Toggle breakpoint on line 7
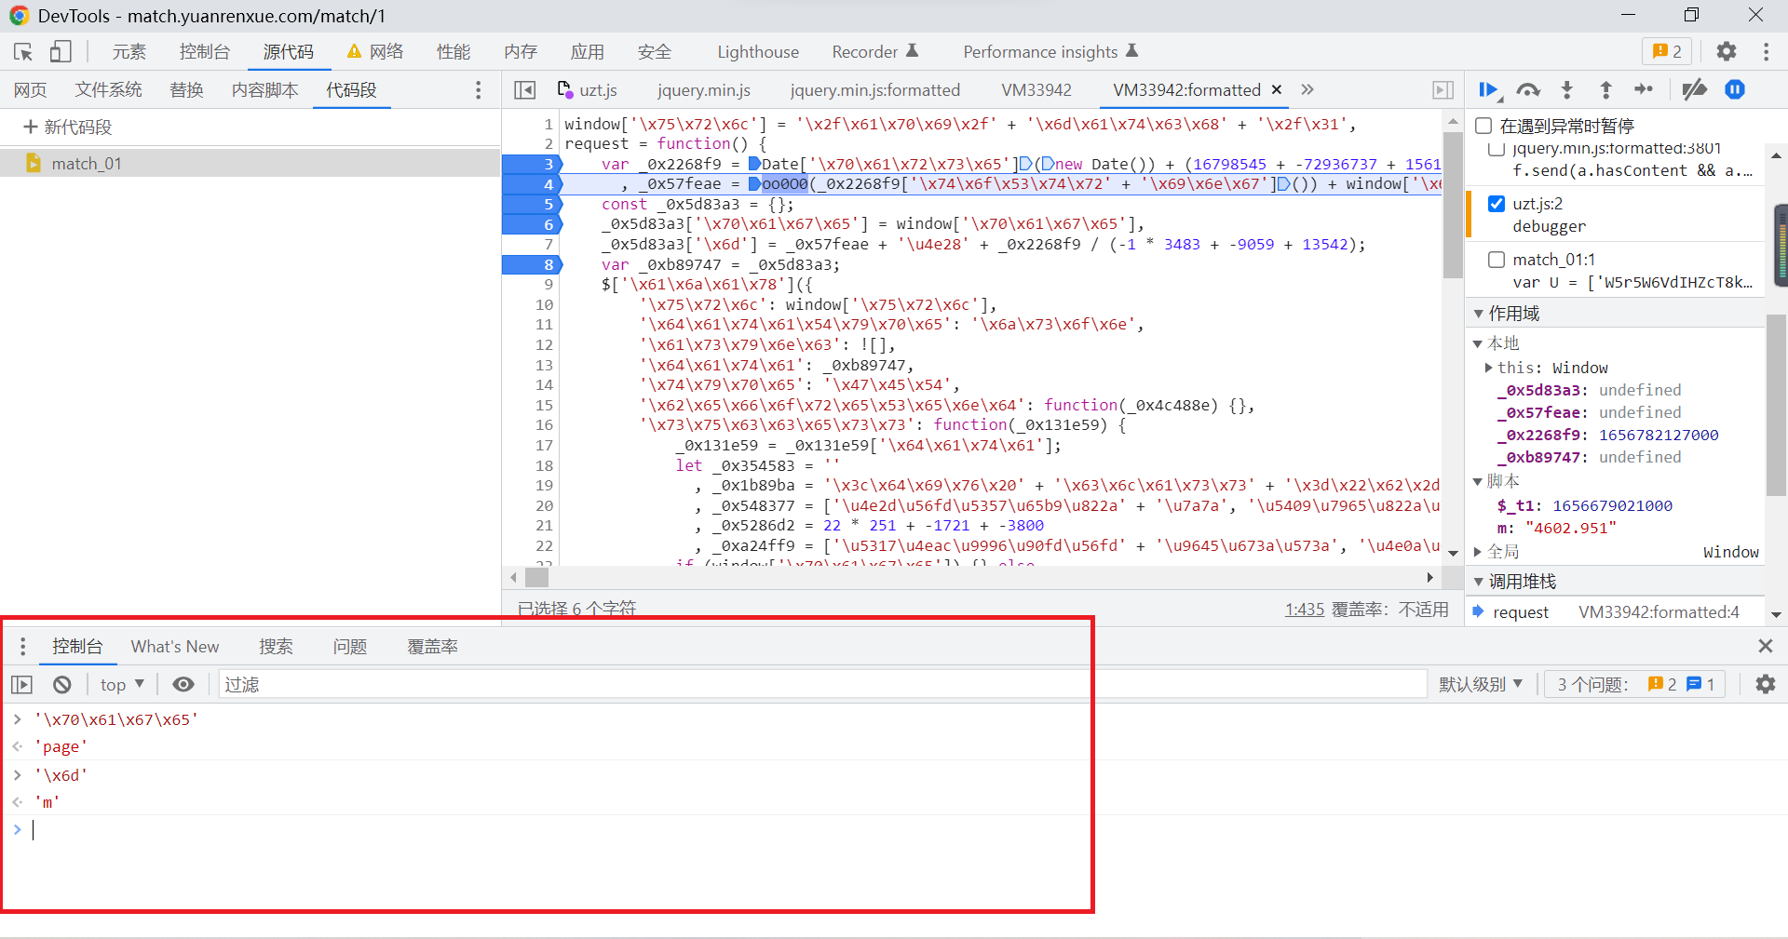Screen dimensions: 1788x939 coord(548,245)
